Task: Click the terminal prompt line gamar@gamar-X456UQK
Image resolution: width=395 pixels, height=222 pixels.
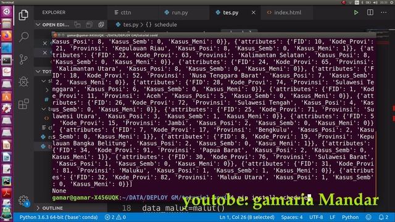Action: click(181, 197)
